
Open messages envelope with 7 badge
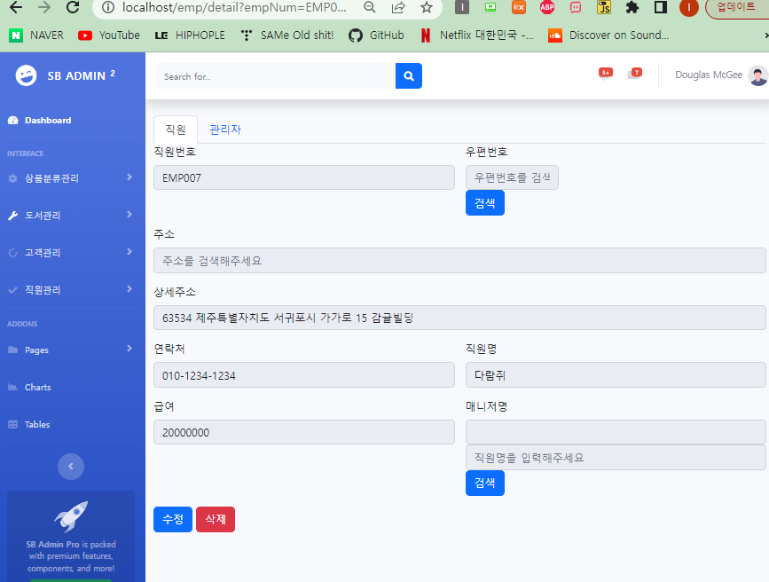pos(634,75)
